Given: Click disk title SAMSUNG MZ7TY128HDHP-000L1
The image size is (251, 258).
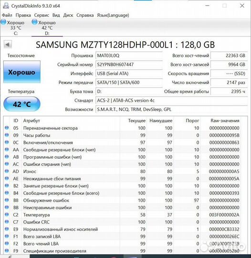Looking at the screenshot, I should [125, 45].
